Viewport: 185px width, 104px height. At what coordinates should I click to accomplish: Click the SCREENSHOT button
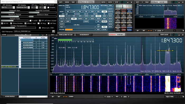[84, 35]
